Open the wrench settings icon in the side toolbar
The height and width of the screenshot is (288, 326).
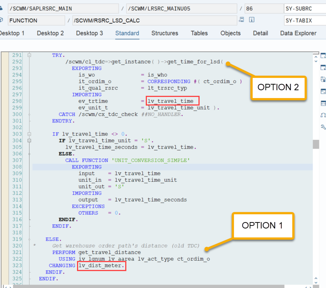pos(323,127)
